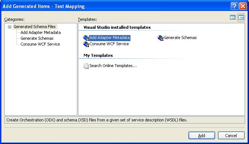This screenshot has height=144, width=249.
Task: Open Search Online Templates link
Action: [113, 66]
